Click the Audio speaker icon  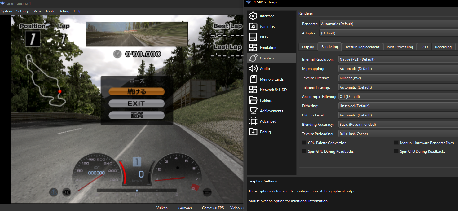pos(253,68)
